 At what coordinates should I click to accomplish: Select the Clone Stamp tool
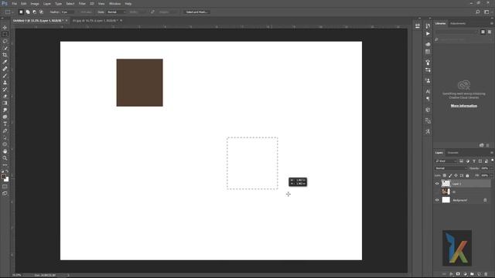click(5, 83)
